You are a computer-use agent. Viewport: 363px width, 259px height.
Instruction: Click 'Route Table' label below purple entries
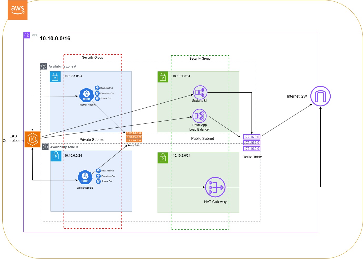(x=252, y=157)
